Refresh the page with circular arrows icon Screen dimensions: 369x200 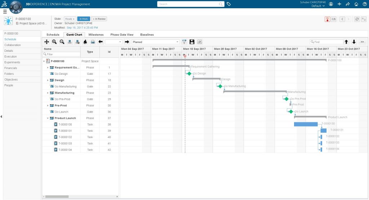(x=357, y=19)
